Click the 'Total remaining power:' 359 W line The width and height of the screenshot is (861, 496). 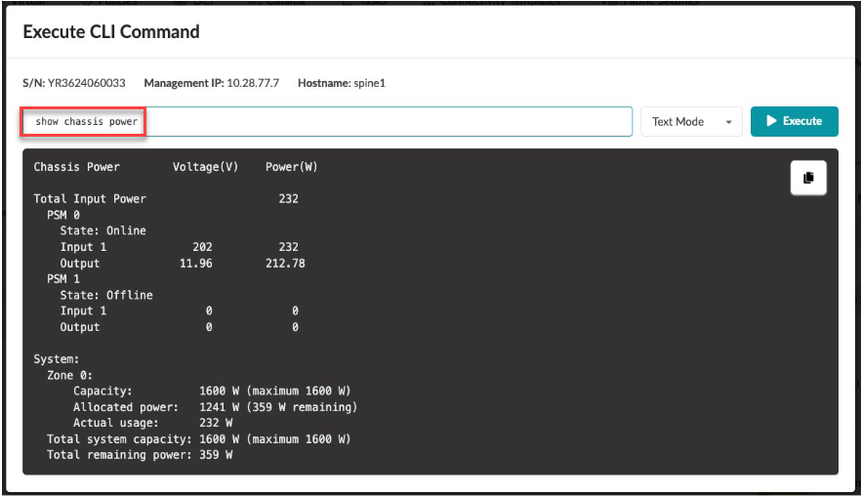(140, 455)
